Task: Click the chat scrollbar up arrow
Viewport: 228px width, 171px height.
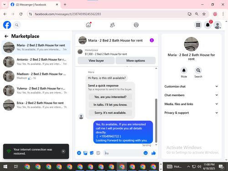Action: point(156,68)
